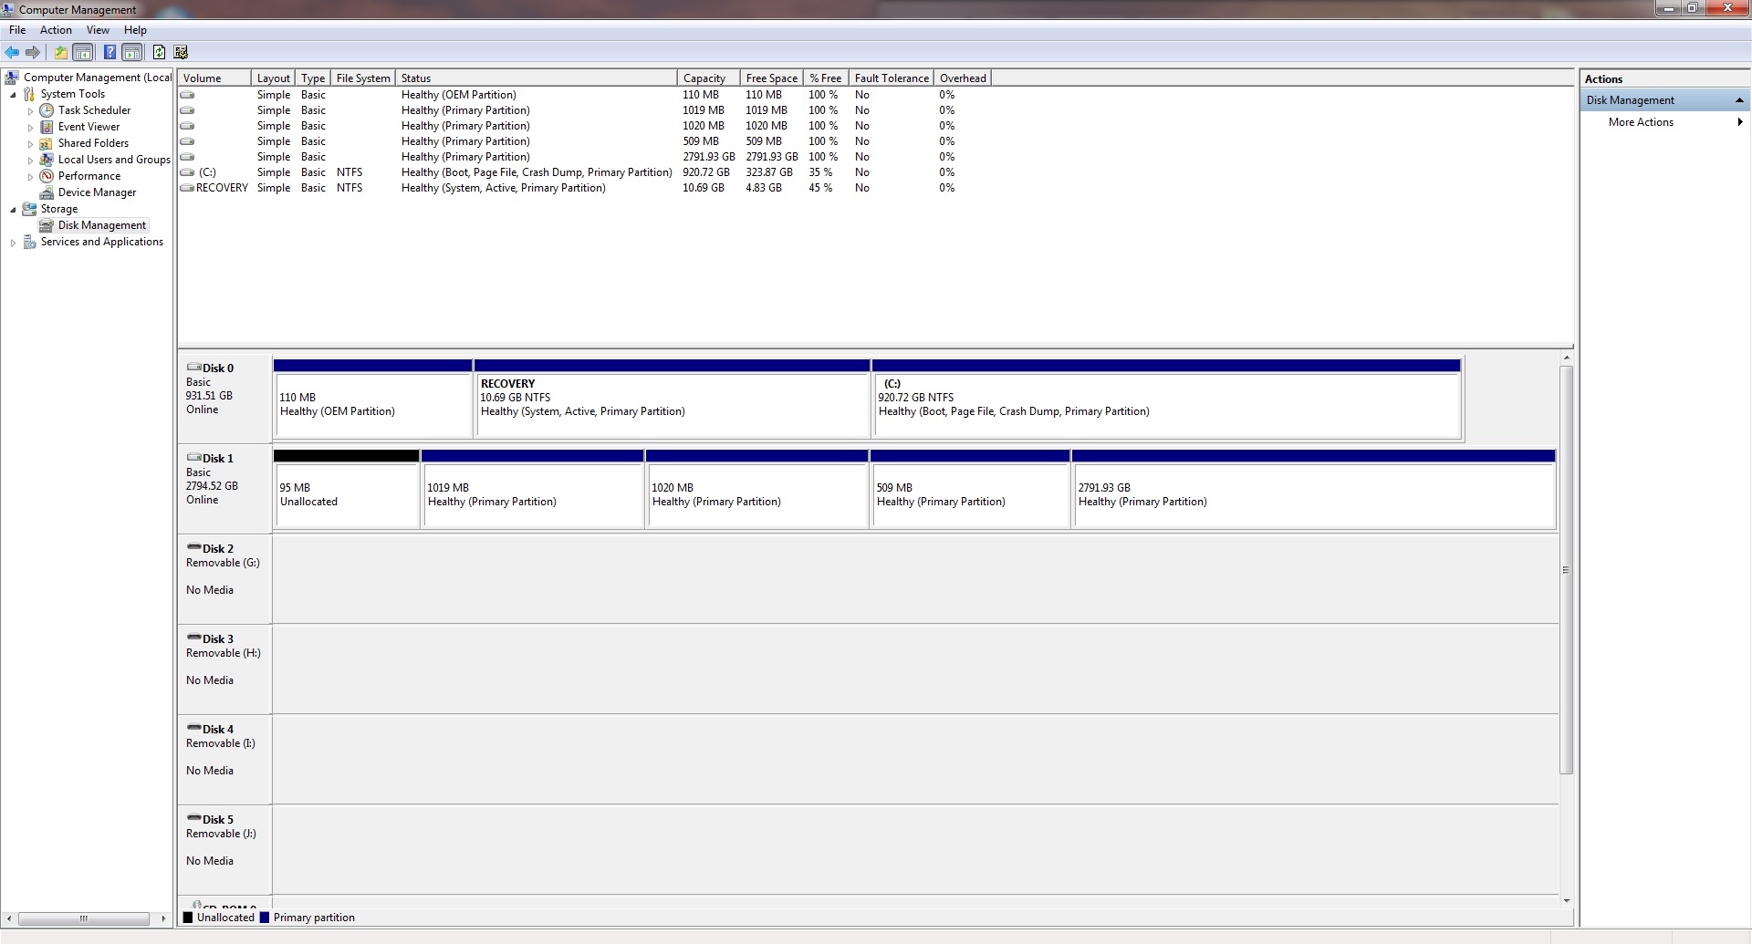This screenshot has height=944, width=1752.
Task: Click the Task Scheduler clock icon
Action: coord(47,110)
